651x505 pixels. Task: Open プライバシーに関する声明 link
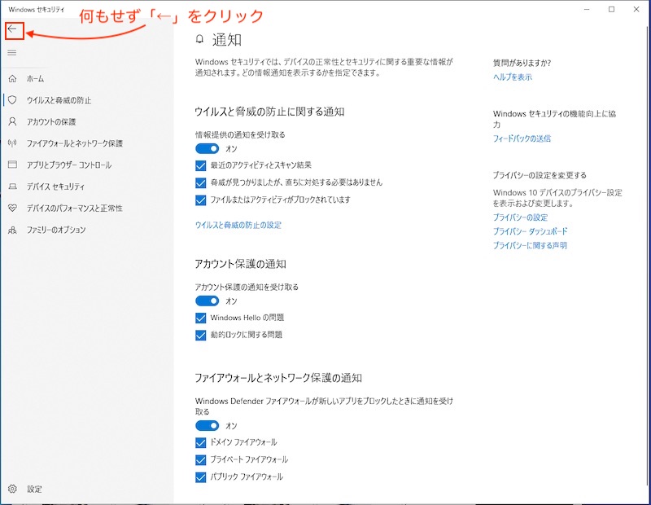point(530,245)
